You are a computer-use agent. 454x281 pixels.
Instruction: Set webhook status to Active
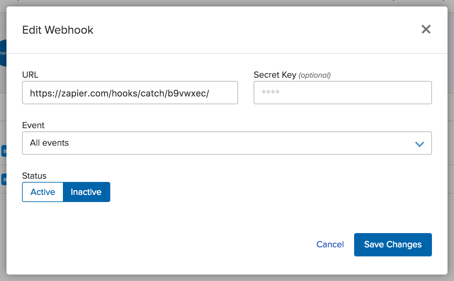[x=43, y=192]
